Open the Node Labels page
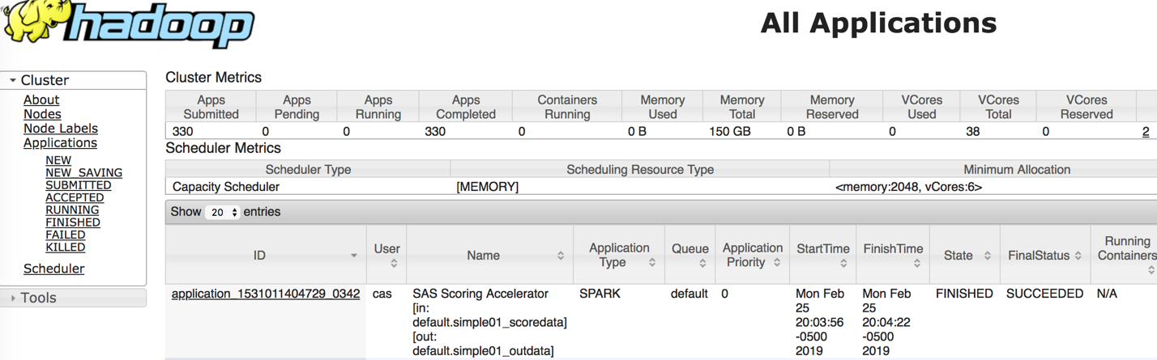This screenshot has height=360, width=1157. click(x=61, y=129)
